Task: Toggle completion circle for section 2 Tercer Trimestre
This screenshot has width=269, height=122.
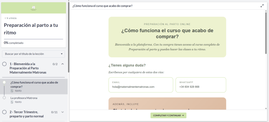Action: click(x=4, y=112)
